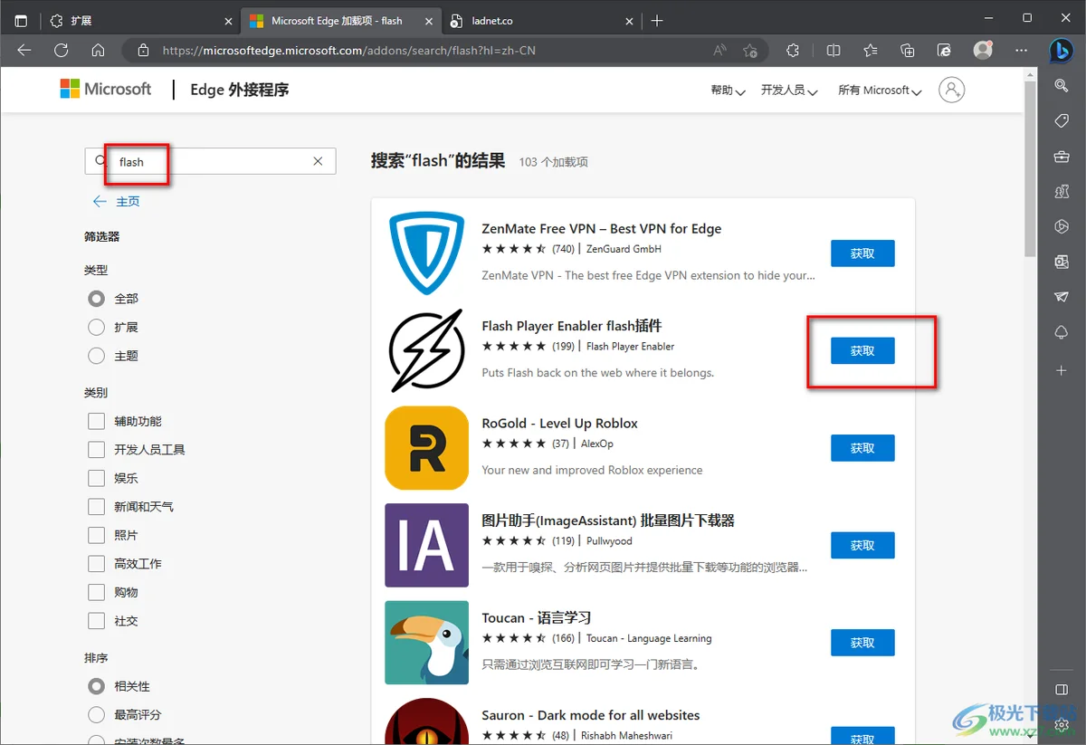Open Flash Player Enabler flash插件 title

[x=572, y=326]
